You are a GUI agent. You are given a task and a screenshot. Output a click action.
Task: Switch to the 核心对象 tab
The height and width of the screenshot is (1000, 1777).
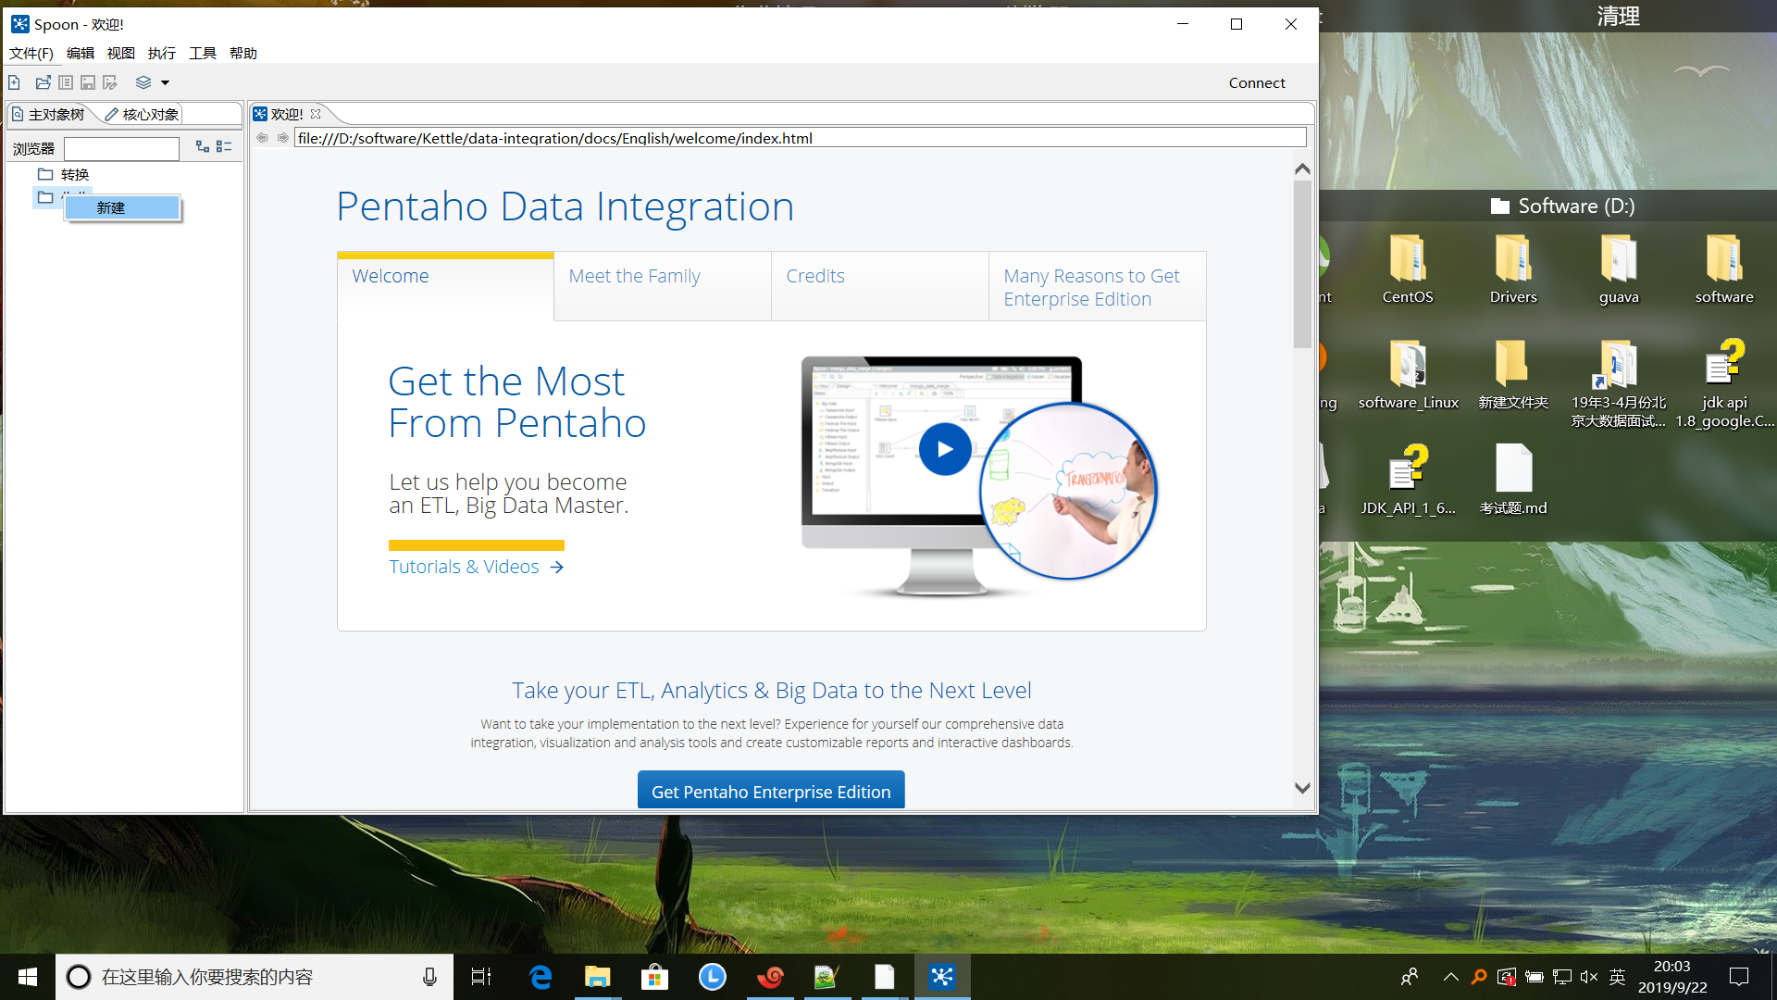point(143,114)
